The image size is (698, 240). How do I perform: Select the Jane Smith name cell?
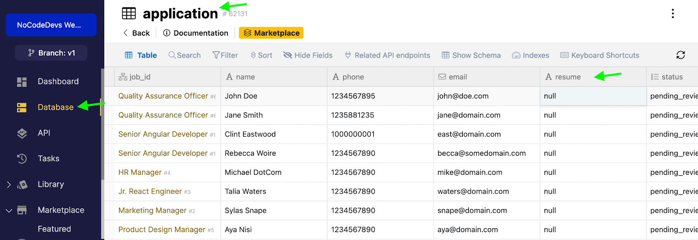point(274,115)
